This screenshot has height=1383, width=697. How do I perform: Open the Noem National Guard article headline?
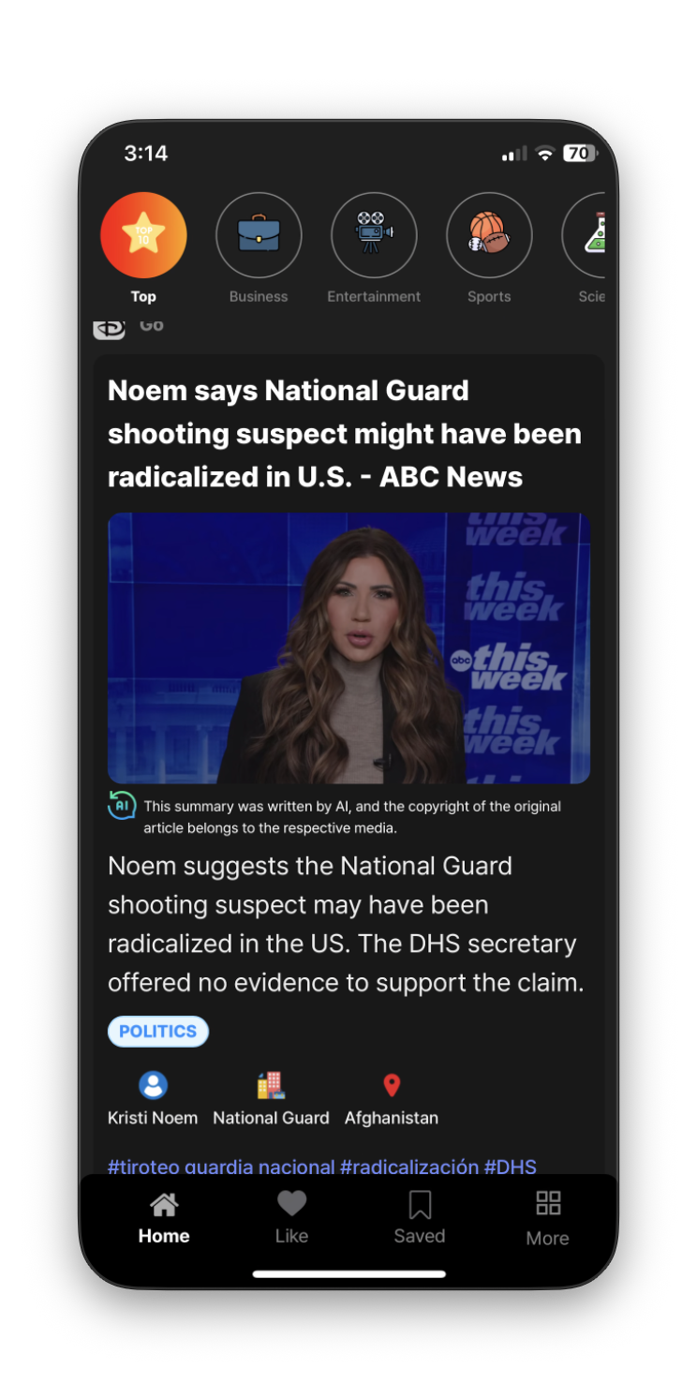345,434
